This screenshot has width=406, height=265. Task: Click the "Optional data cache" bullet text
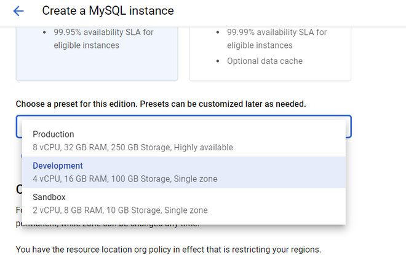[x=265, y=61]
